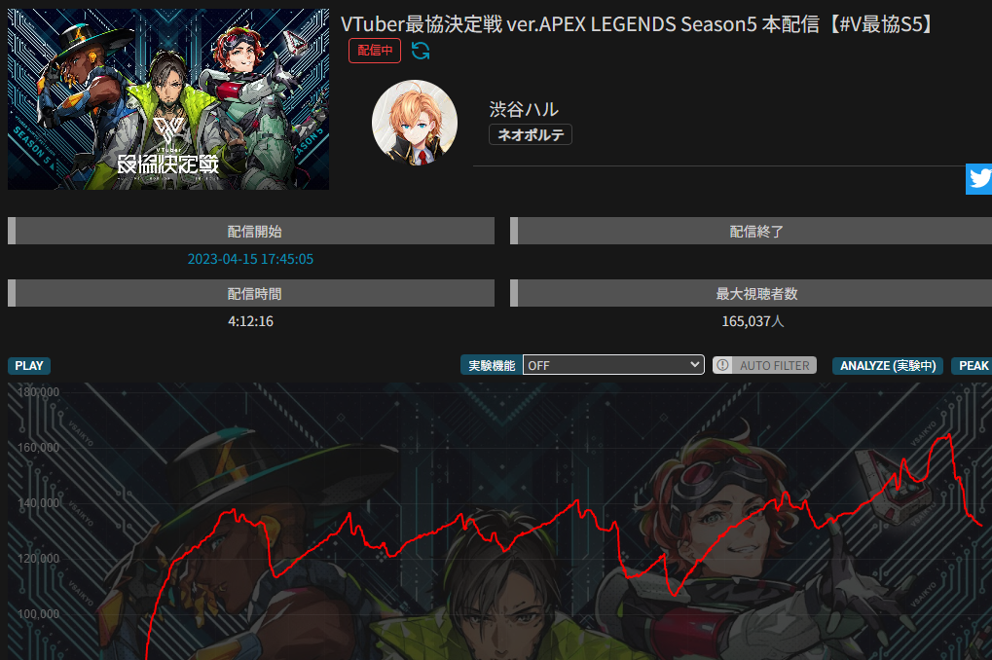
Task: Open 渋谷ハル's round avatar image
Action: click(415, 123)
